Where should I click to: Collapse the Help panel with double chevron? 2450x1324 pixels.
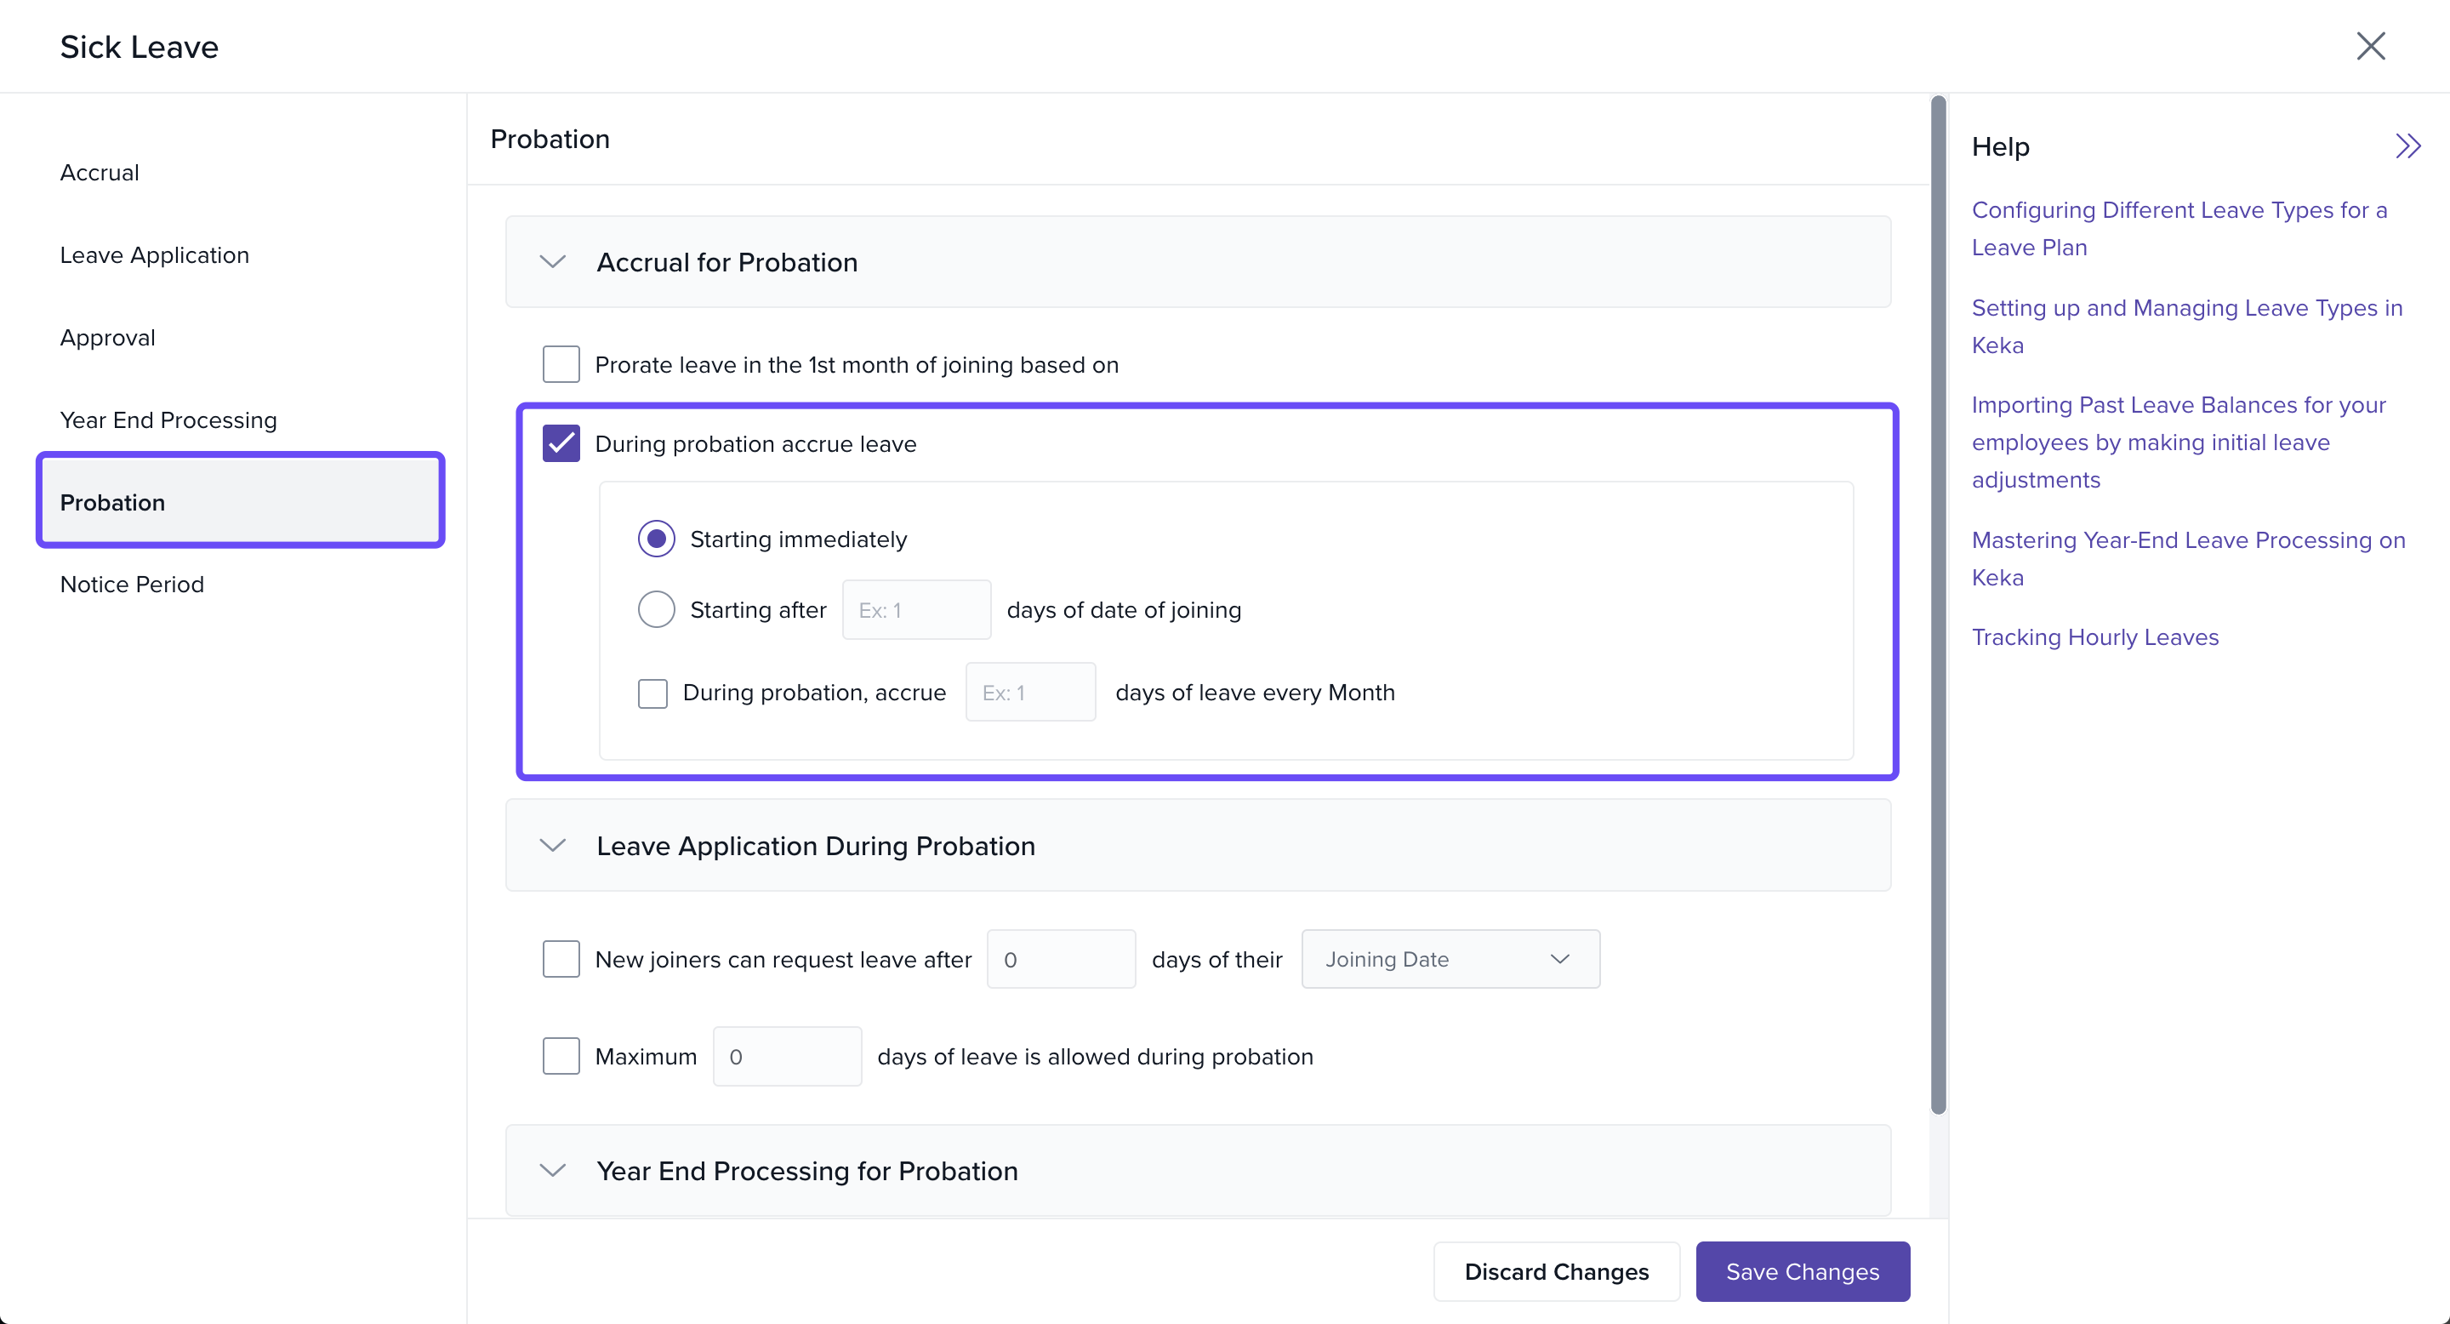click(2407, 146)
